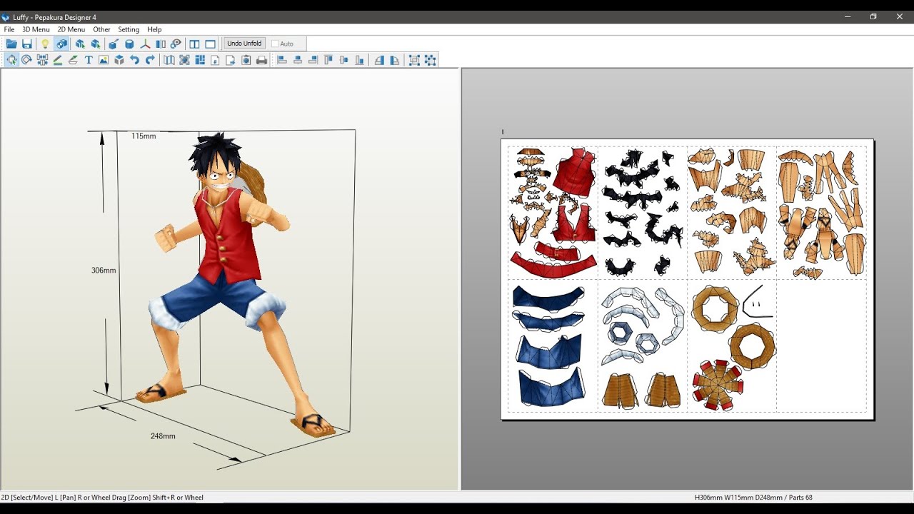Open the 3D Menu
The width and height of the screenshot is (914, 514).
[36, 29]
